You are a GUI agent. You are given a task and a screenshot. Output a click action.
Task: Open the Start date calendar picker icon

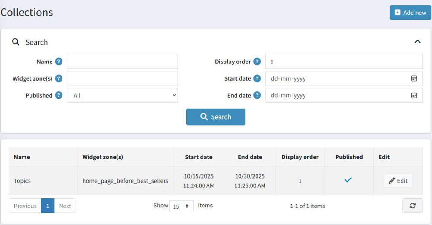[413, 78]
